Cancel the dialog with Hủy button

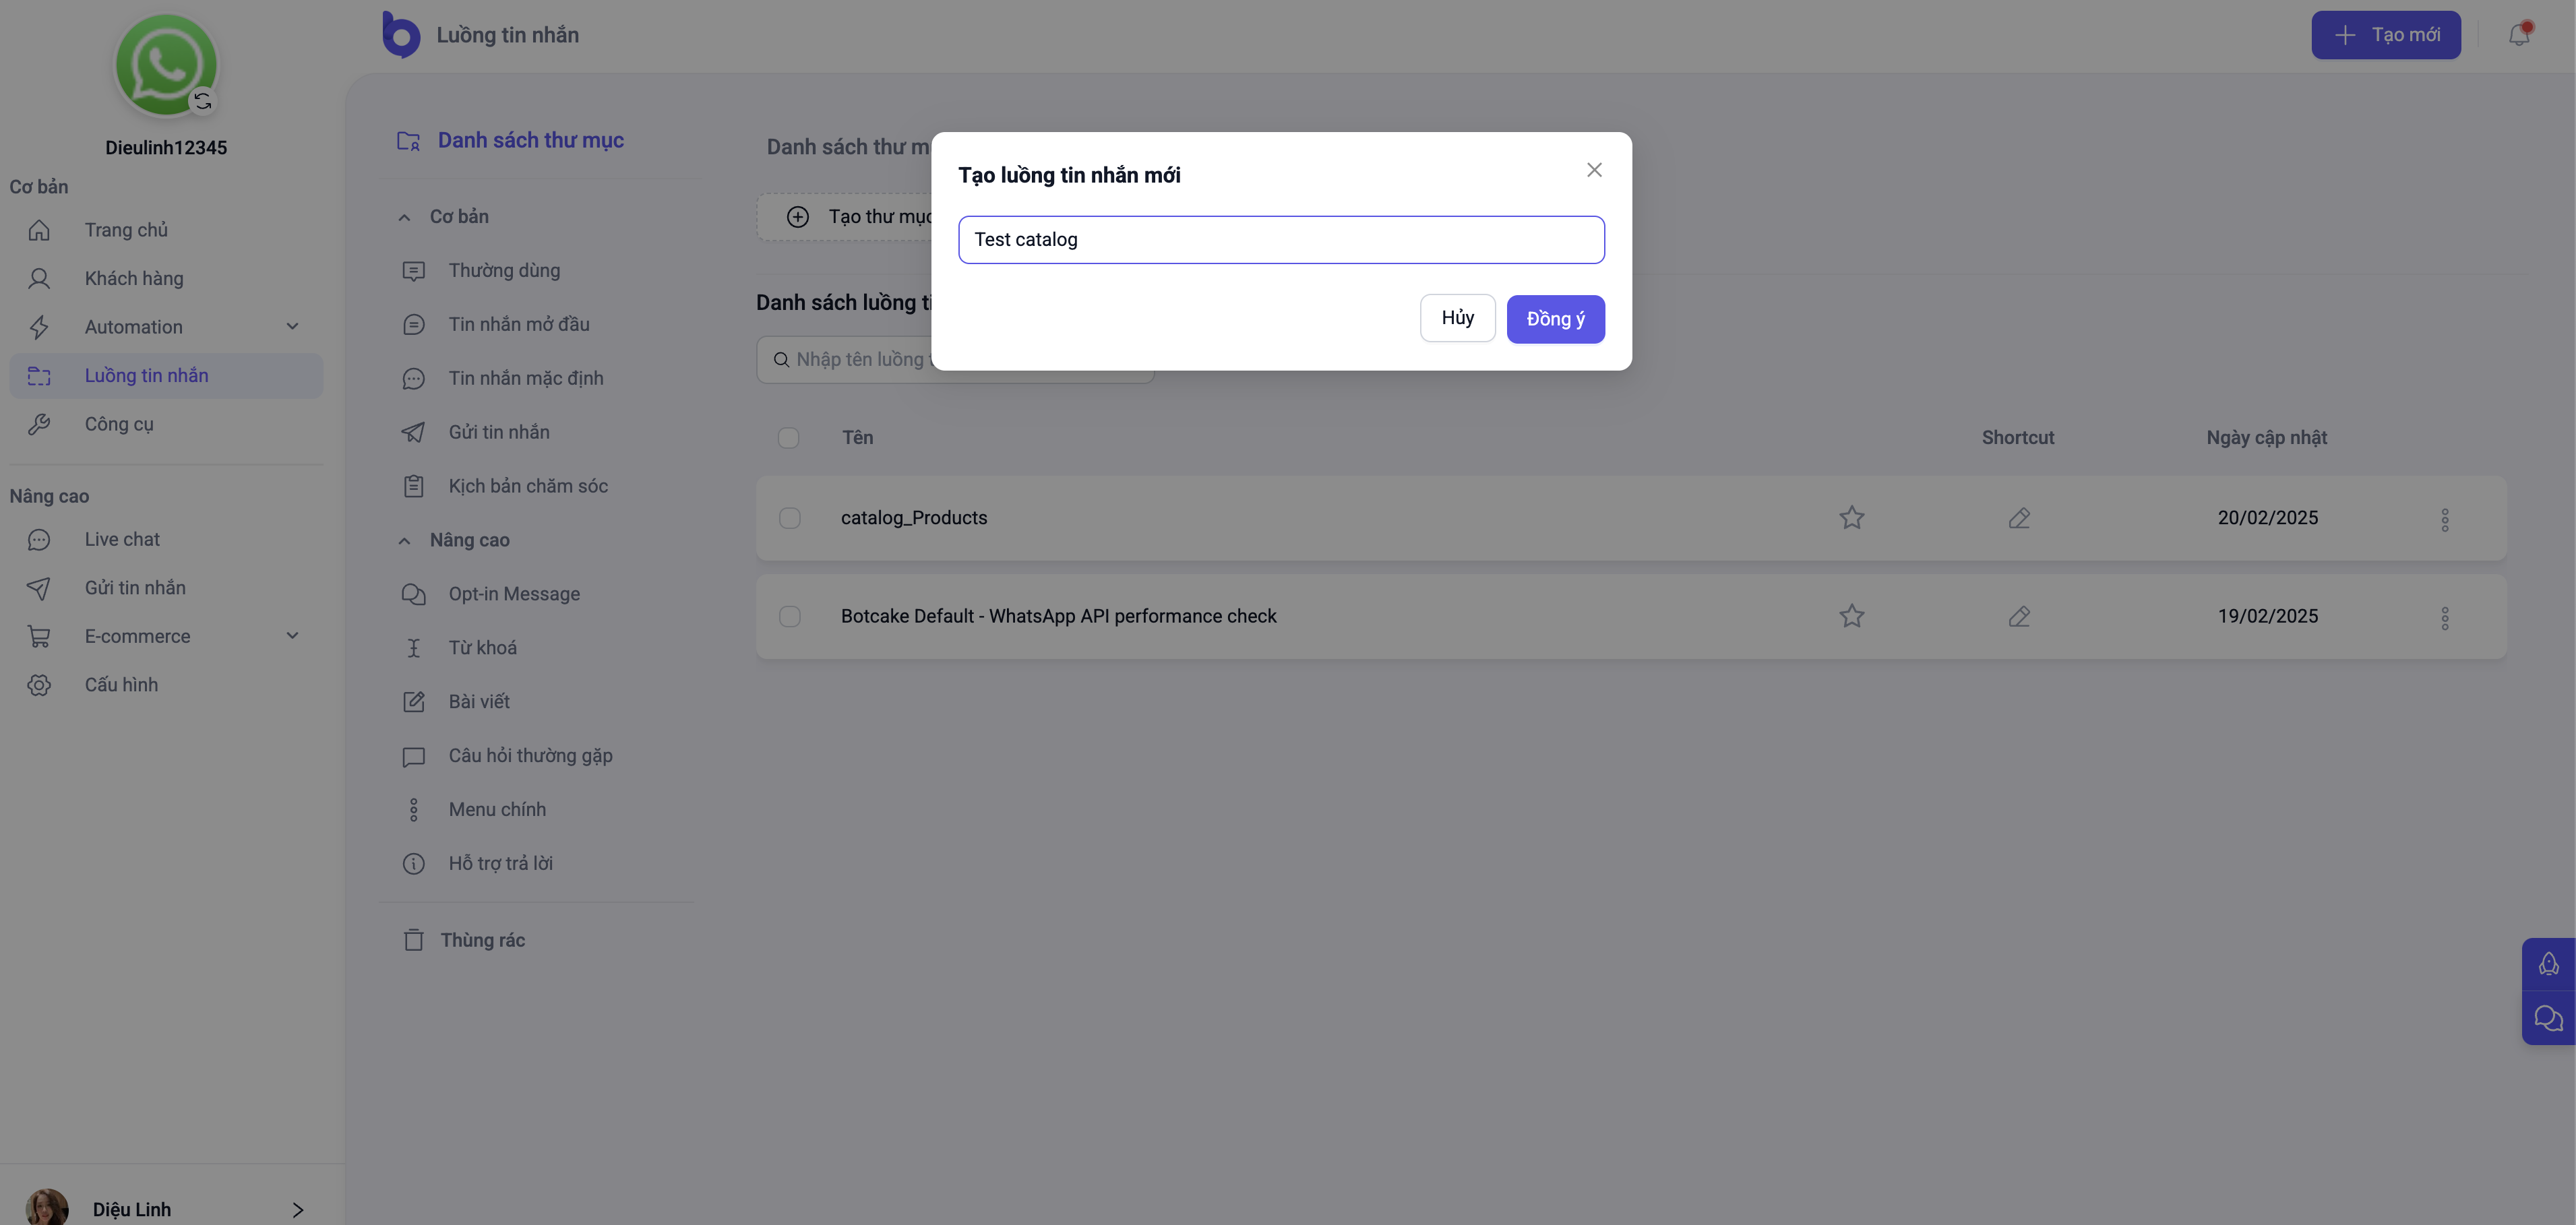(x=1457, y=318)
